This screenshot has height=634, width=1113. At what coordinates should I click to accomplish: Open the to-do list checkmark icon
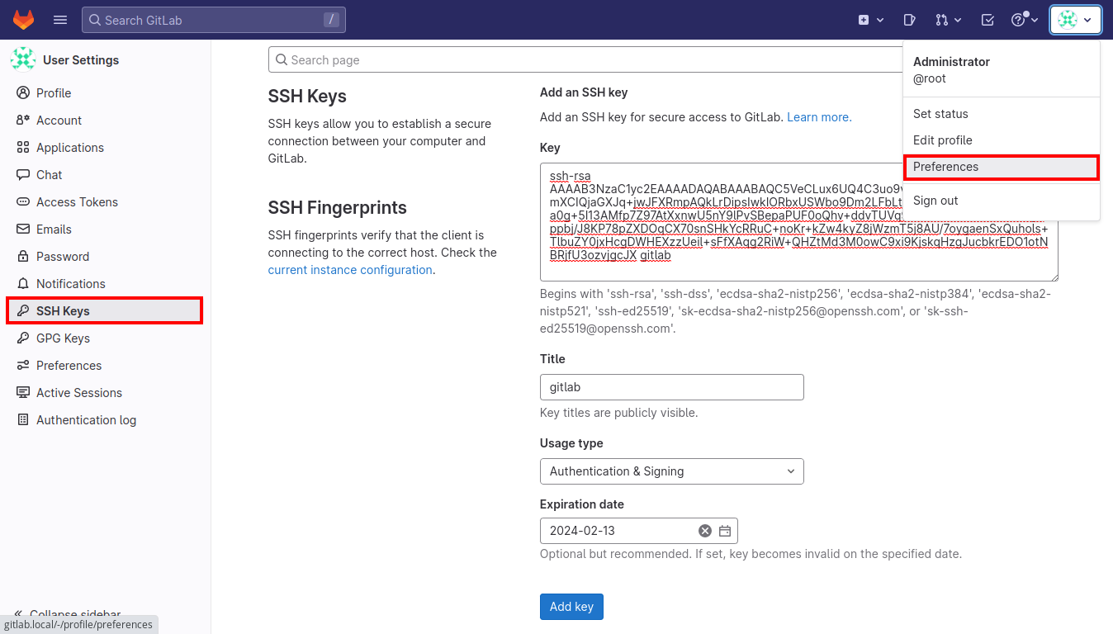pos(987,20)
